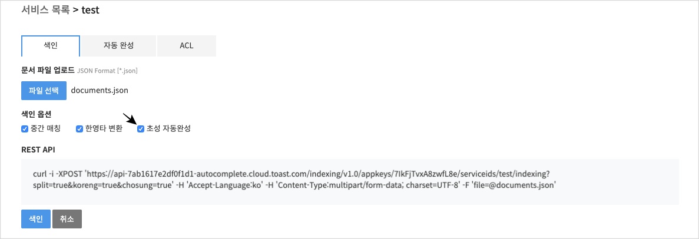699x239 pixels.
Task: Click the test breadcrumb title
Action: click(91, 10)
